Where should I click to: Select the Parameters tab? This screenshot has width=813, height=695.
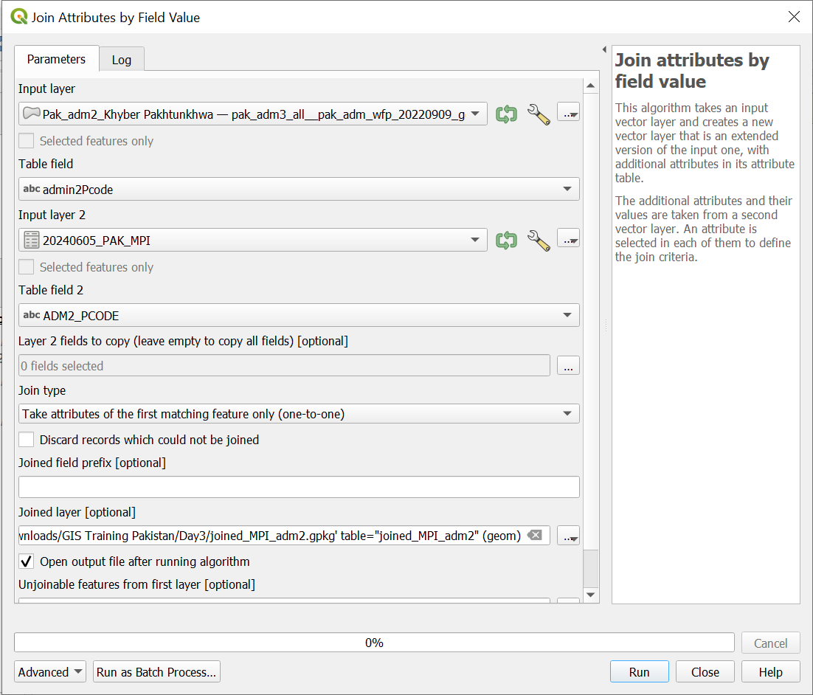56,59
